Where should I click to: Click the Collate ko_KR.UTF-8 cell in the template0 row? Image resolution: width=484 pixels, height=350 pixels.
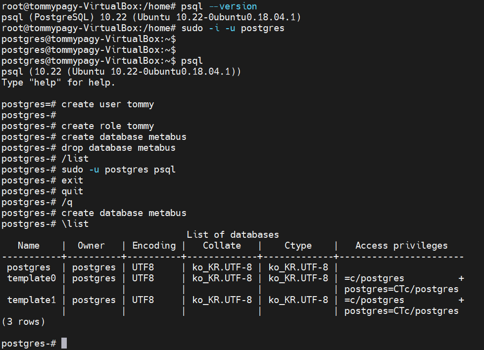(x=222, y=278)
